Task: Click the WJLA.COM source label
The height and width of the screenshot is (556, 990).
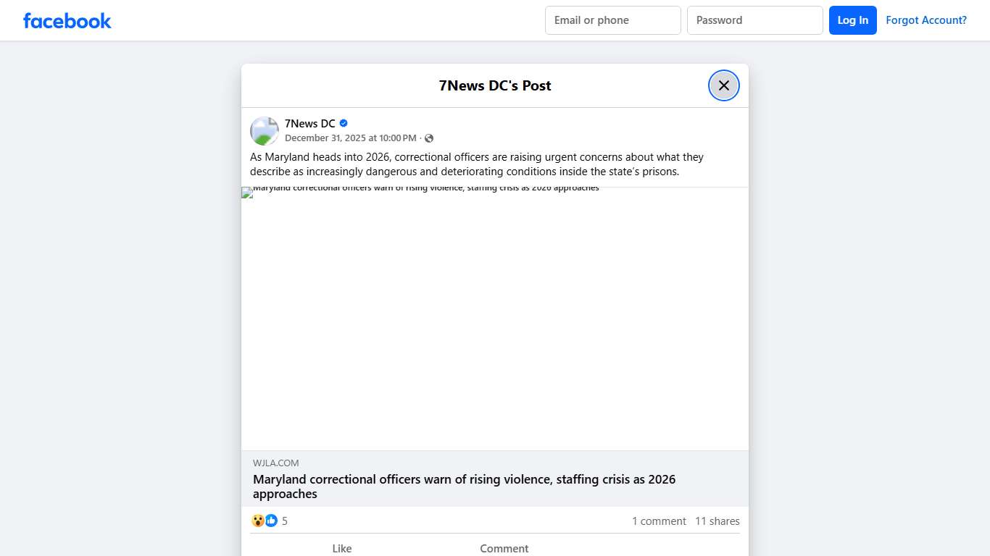Action: click(x=275, y=463)
